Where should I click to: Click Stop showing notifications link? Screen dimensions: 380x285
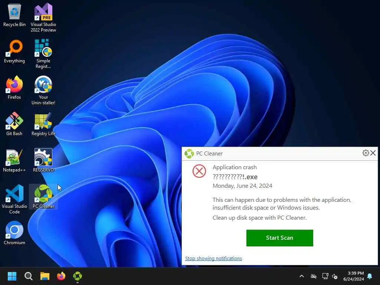click(x=213, y=258)
